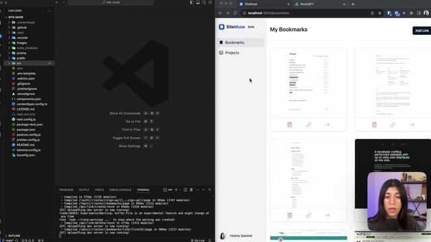Switch to the PORTS tab
Viewport: 431px width, 242px height.
click(99, 190)
